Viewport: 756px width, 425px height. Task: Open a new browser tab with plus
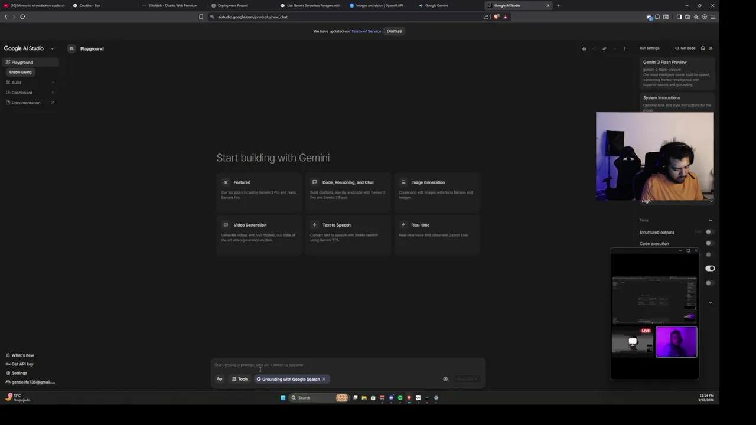click(x=558, y=5)
